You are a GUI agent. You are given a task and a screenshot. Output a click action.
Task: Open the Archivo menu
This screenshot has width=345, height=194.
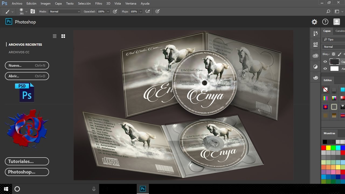(17, 4)
